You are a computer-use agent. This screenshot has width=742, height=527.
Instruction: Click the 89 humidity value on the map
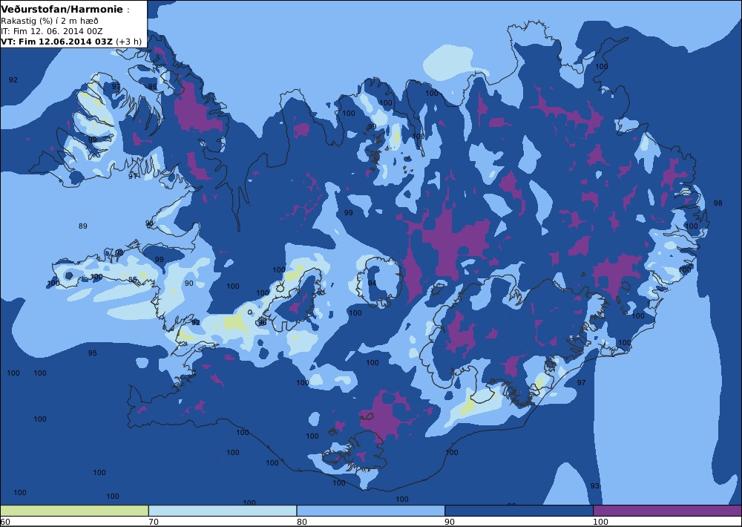83,226
